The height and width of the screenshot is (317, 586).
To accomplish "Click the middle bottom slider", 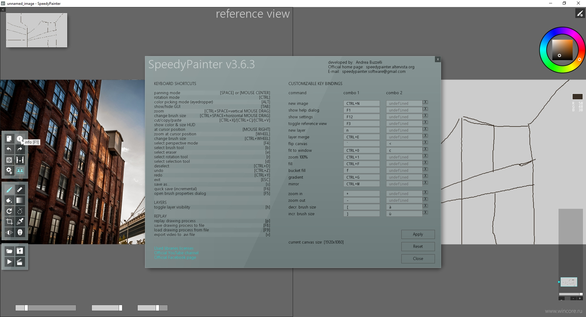I will point(107,308).
